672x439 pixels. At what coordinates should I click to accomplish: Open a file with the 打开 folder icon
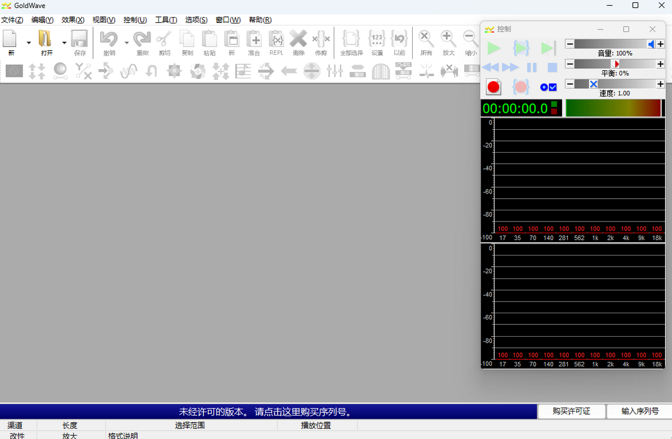click(45, 39)
